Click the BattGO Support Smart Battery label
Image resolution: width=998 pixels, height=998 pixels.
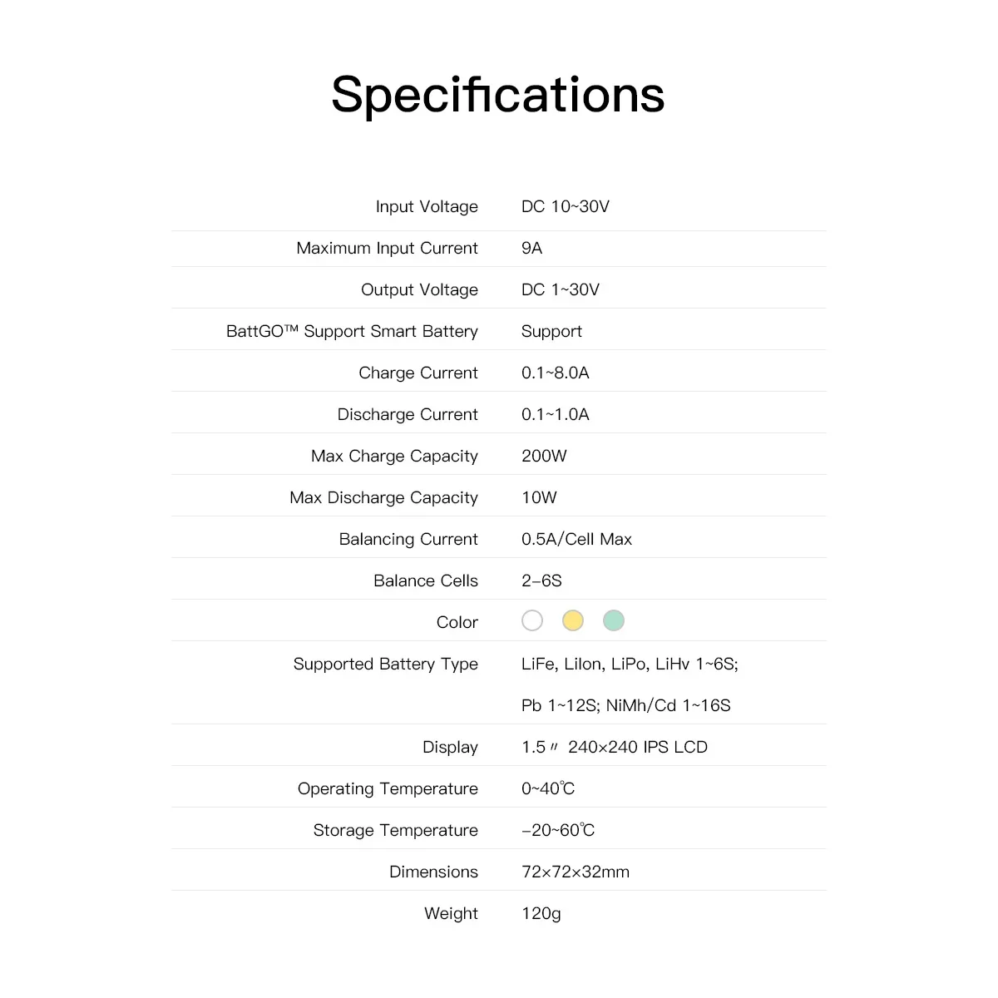point(352,331)
